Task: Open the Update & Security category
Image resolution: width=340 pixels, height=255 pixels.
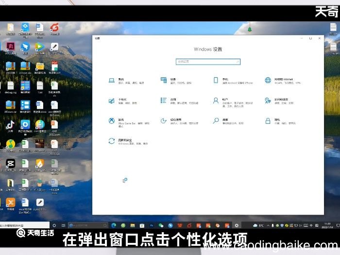Action: [128, 141]
